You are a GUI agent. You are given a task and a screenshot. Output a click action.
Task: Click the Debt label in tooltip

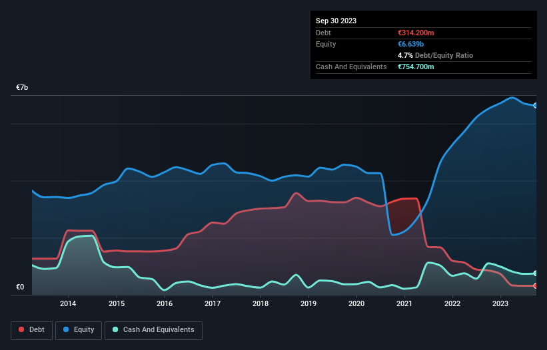tap(323, 33)
